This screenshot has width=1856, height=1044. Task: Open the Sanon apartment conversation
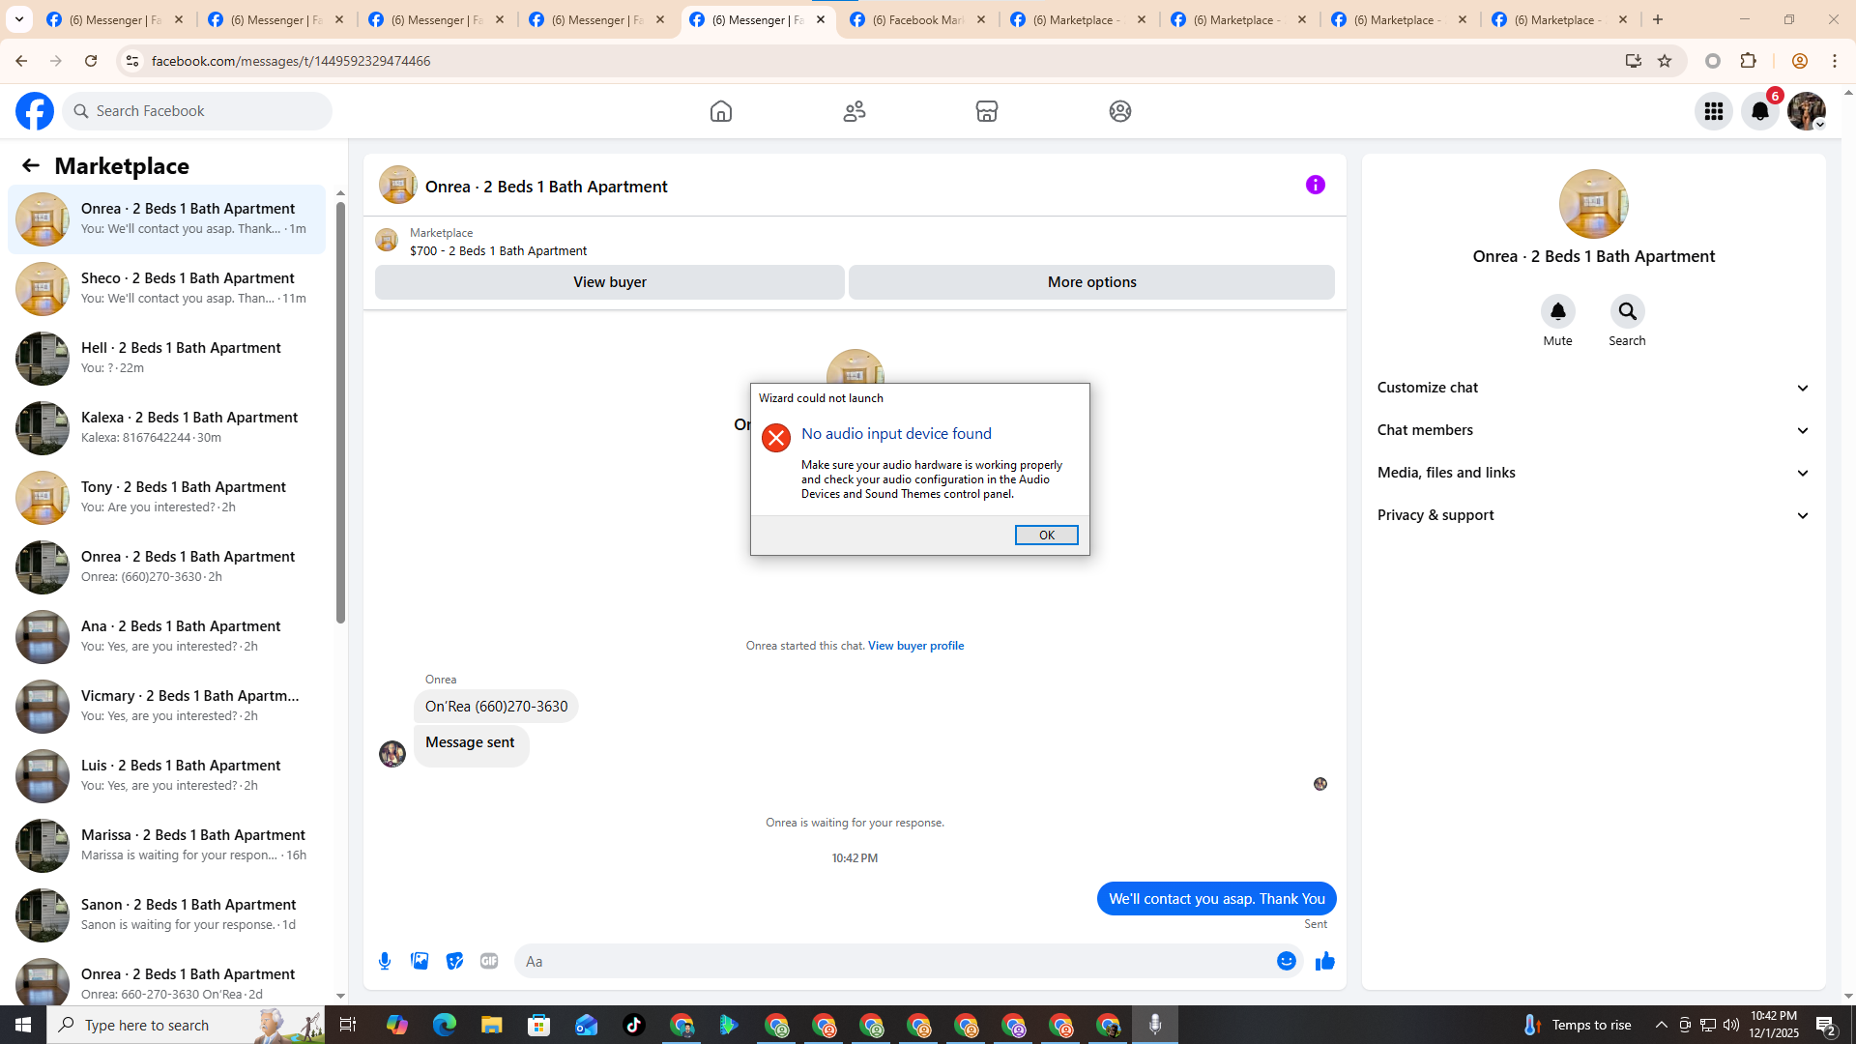tap(167, 915)
